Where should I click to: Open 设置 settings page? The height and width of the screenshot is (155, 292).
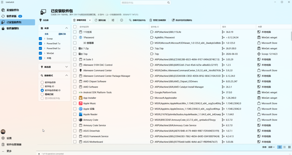17,138
